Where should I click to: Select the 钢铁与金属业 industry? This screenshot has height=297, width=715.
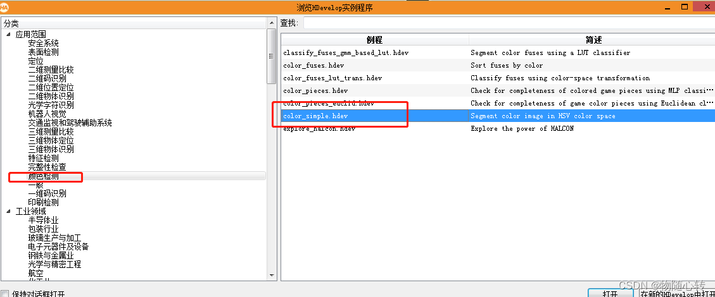51,256
